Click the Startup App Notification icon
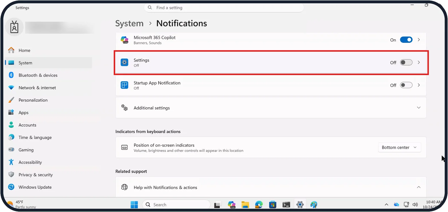Screen dimensions: 448x212 [124, 85]
